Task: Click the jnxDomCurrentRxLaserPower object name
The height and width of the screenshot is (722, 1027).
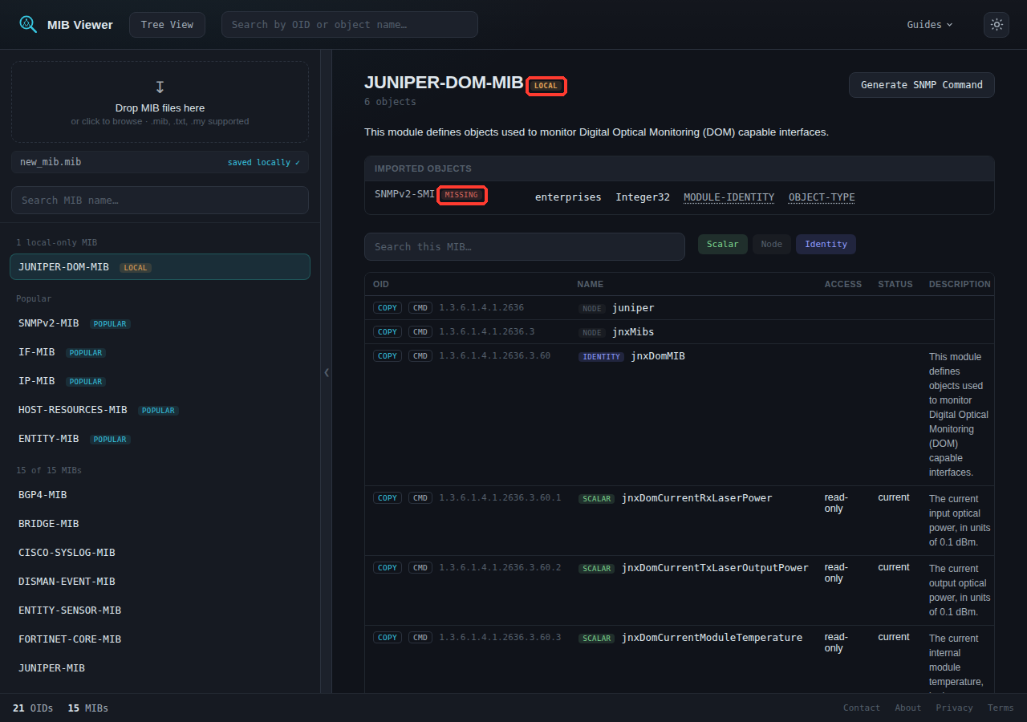Action: [x=696, y=498]
